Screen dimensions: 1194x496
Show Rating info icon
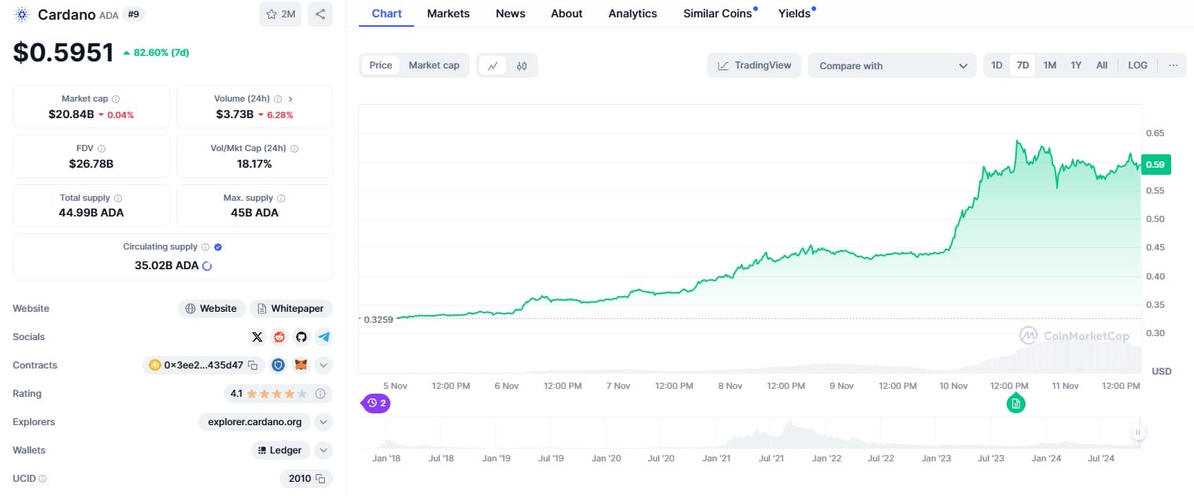[320, 394]
